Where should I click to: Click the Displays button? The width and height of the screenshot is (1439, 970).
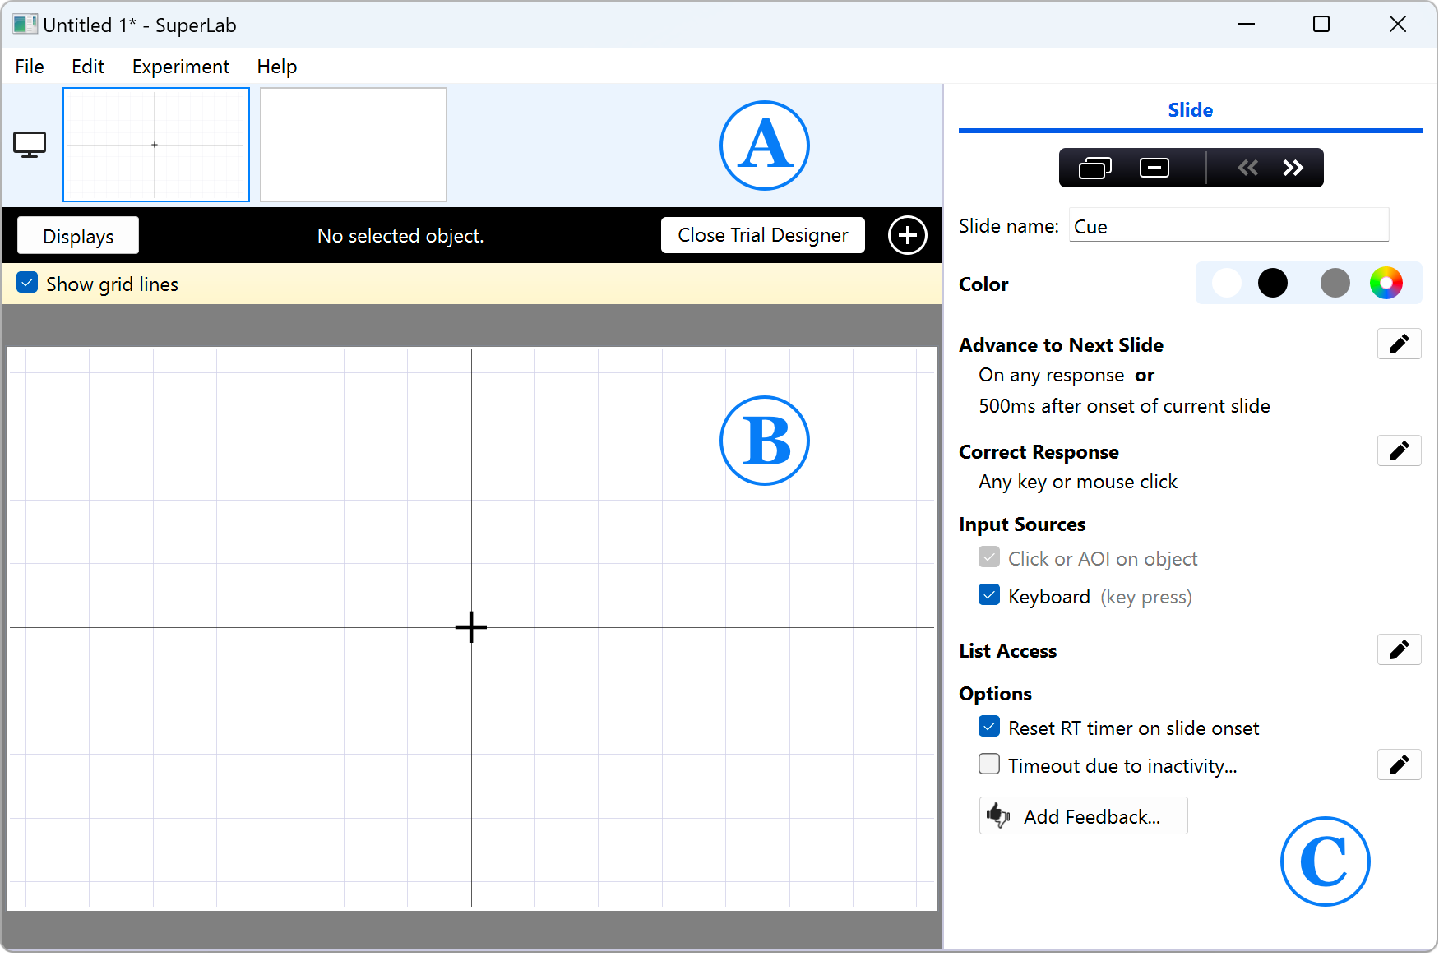[x=78, y=236]
